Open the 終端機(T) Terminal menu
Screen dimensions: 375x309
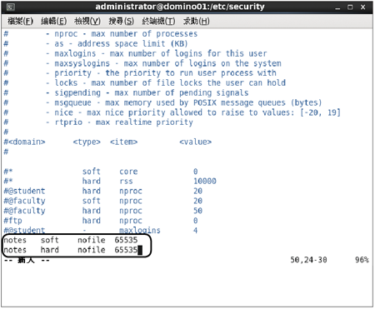point(158,21)
